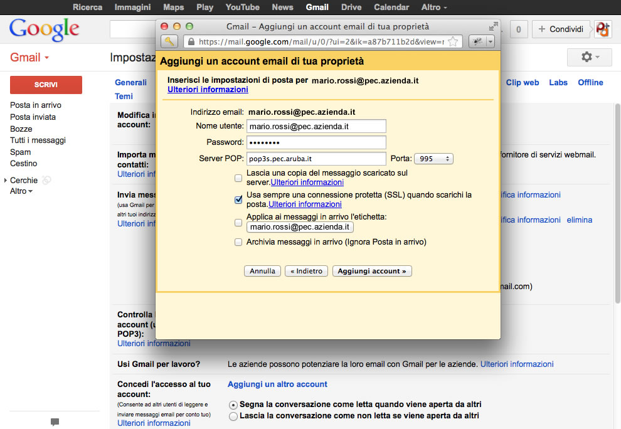Open the chat bubble icon in sidebar
621x429 pixels.
tap(55, 422)
